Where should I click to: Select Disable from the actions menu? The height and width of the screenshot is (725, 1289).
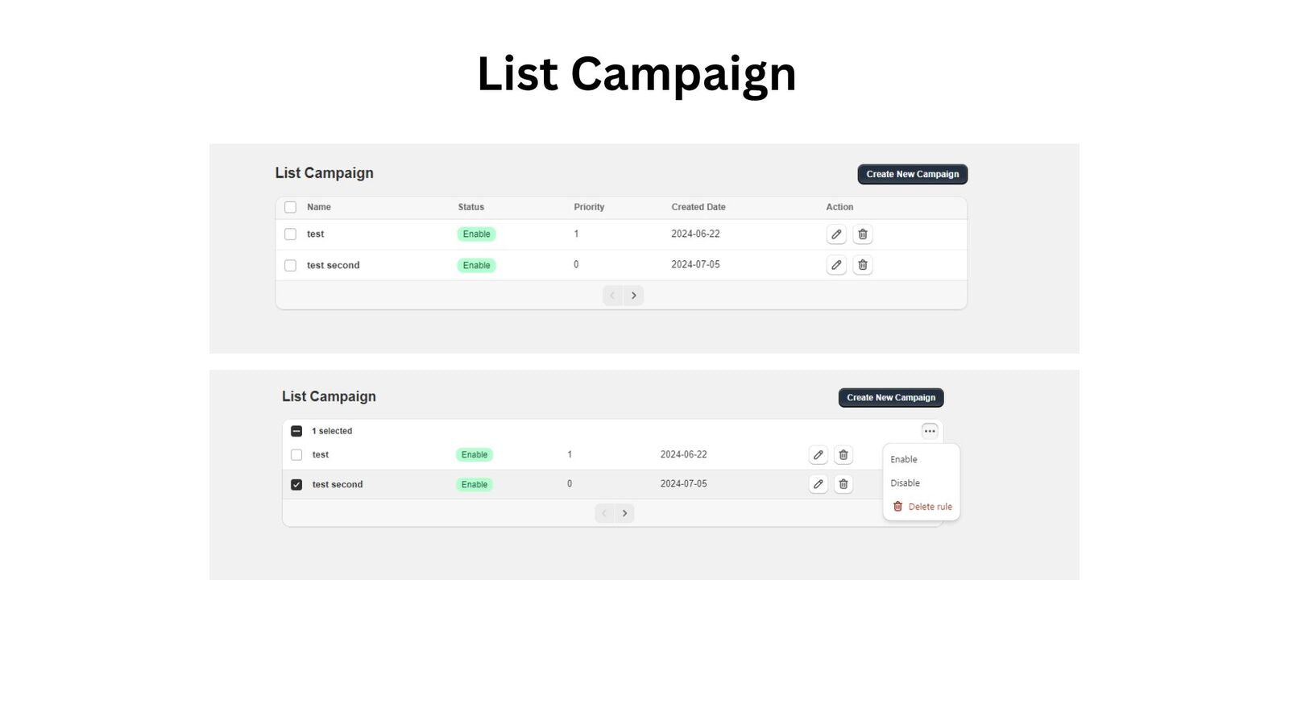(906, 483)
